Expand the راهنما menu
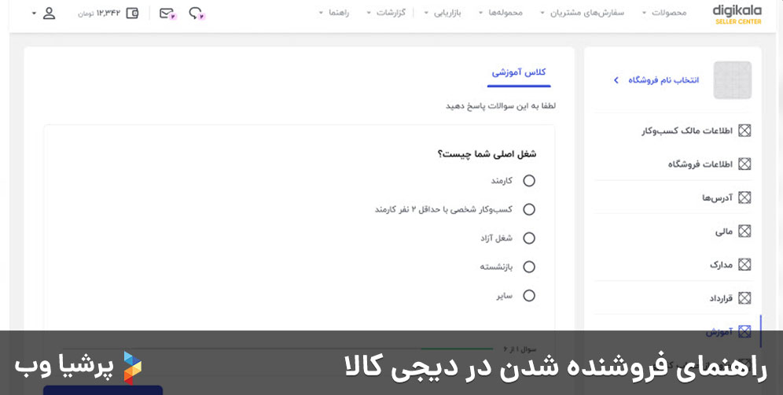783x395 pixels. 333,13
